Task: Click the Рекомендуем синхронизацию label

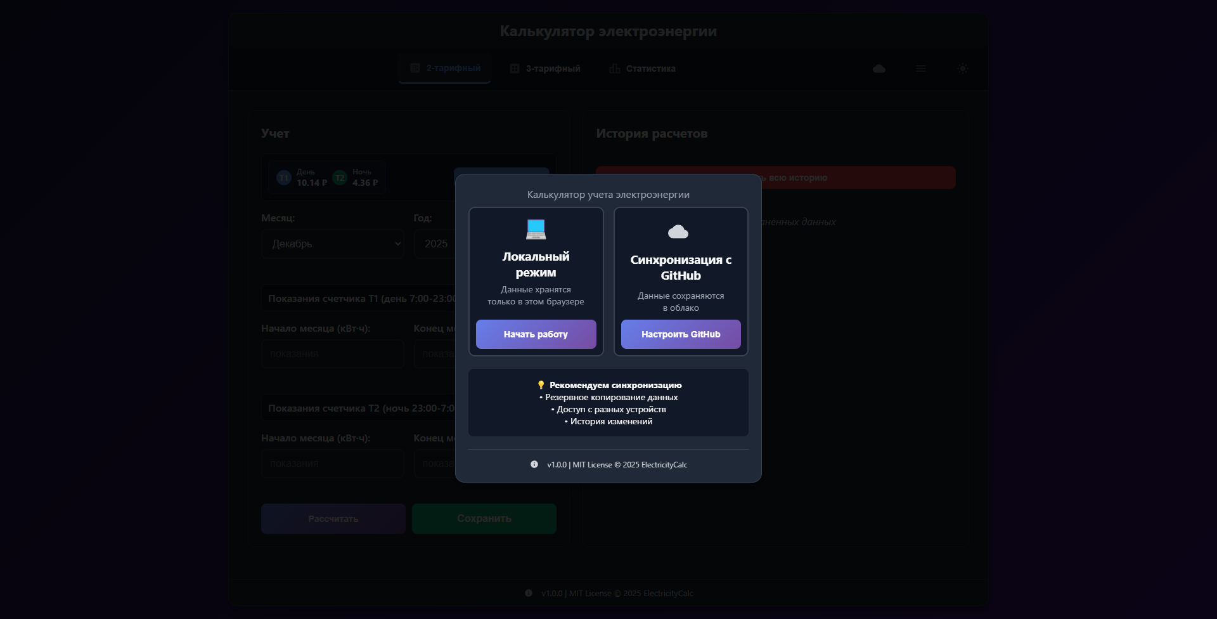Action: pyautogui.click(x=615, y=385)
